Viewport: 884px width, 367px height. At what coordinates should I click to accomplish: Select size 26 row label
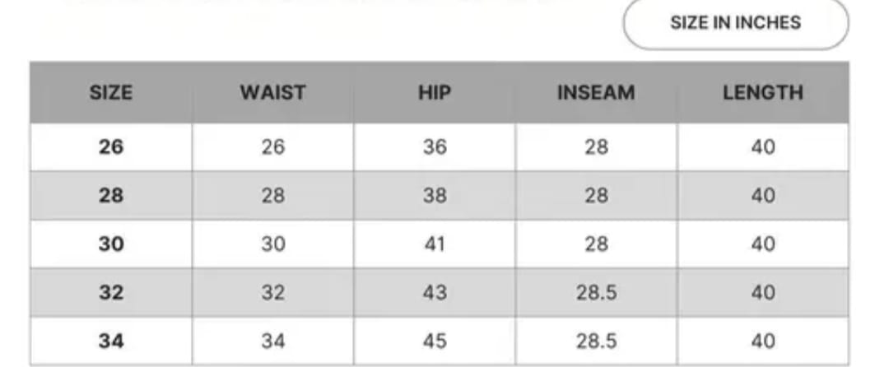[x=110, y=147]
